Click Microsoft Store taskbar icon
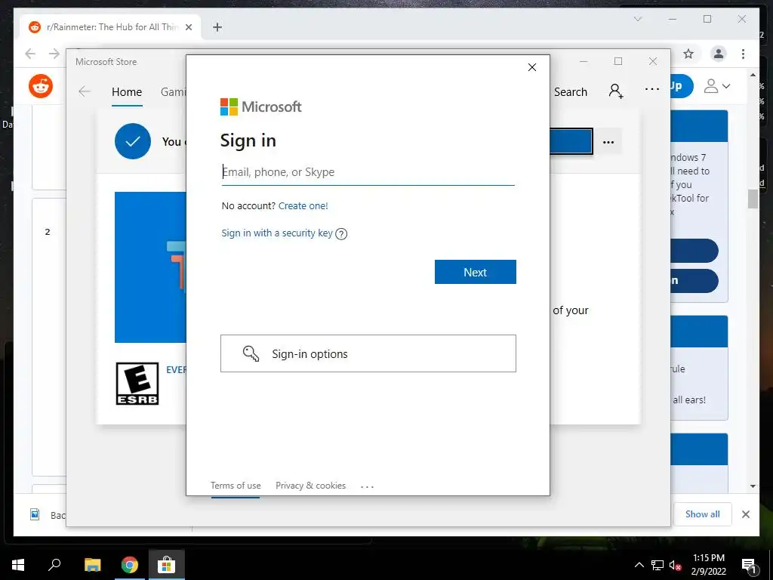The height and width of the screenshot is (580, 773). [167, 565]
